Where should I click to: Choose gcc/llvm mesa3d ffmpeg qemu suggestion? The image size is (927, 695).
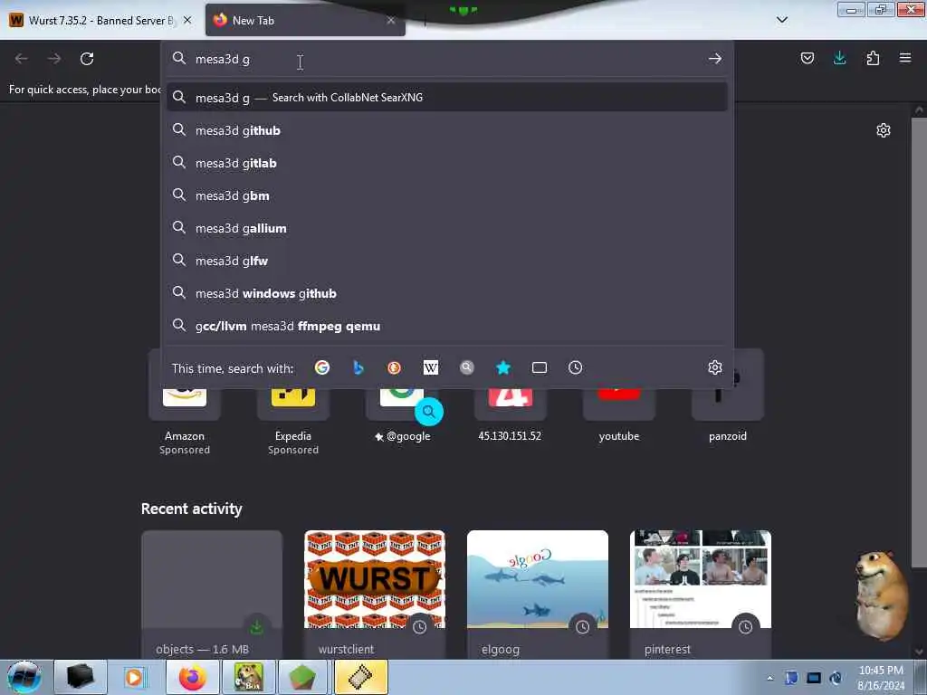(x=446, y=326)
